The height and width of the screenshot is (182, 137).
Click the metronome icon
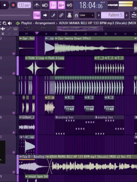37,5
